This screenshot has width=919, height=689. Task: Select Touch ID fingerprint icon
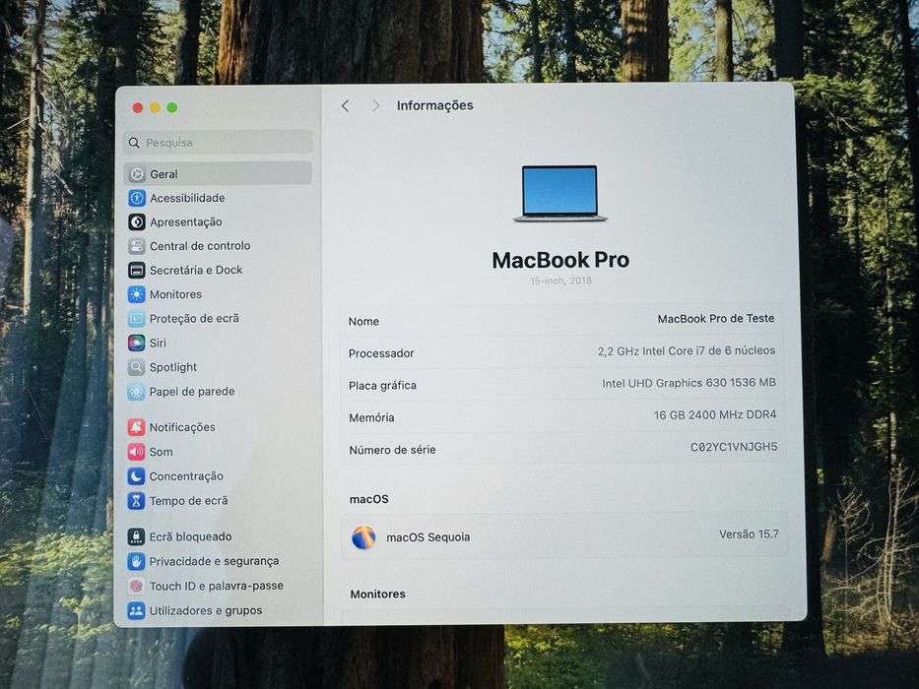137,586
